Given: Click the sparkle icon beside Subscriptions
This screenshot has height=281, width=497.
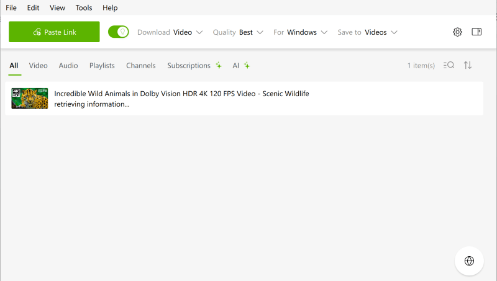Looking at the screenshot, I should click(219, 66).
